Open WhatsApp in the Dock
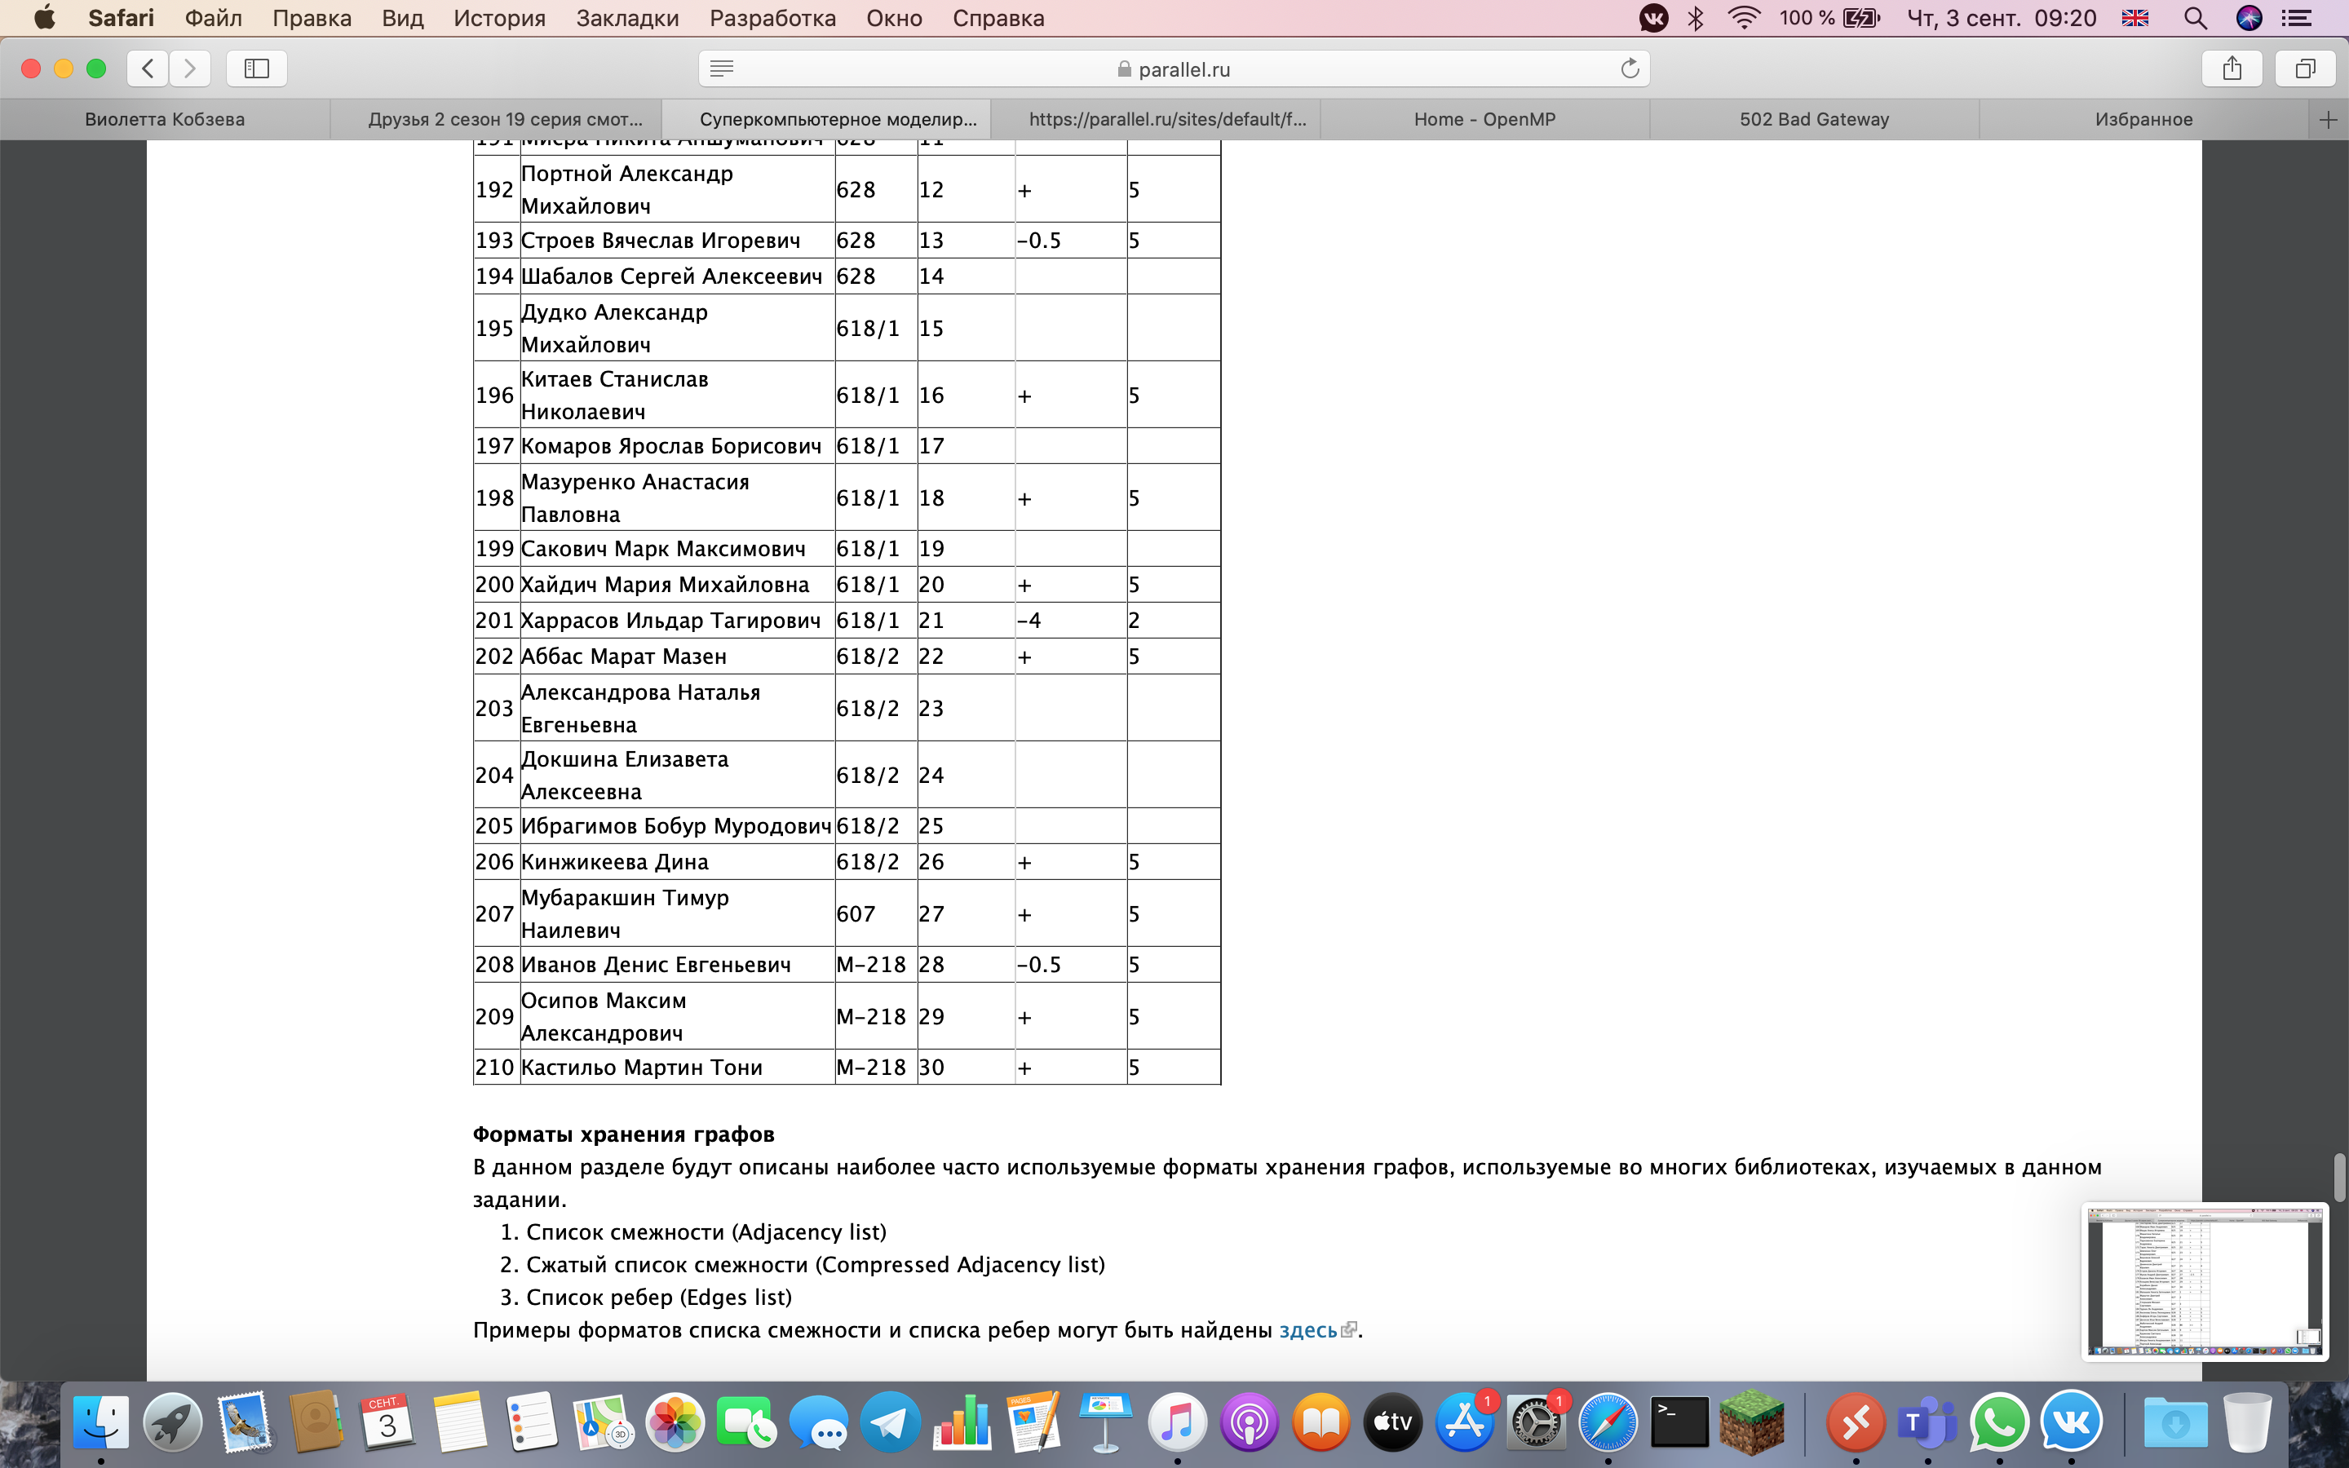The image size is (2349, 1468). point(2000,1423)
